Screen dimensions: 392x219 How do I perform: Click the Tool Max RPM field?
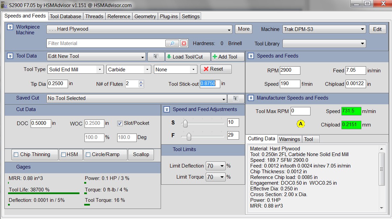click(x=300, y=111)
